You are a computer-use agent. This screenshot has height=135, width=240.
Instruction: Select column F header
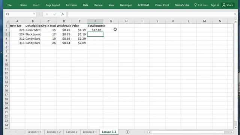pos(95,21)
